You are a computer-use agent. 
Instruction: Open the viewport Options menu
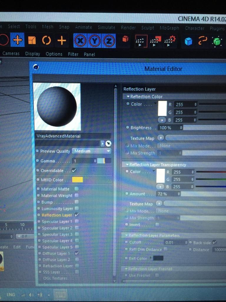[54, 54]
